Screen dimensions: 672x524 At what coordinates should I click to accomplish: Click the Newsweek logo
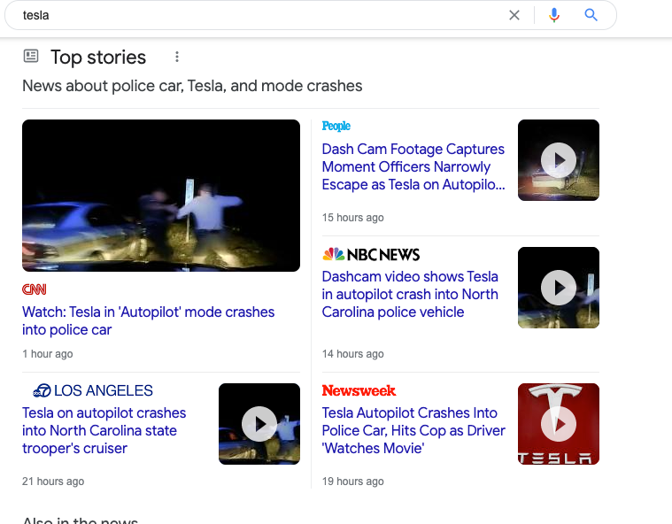[359, 390]
